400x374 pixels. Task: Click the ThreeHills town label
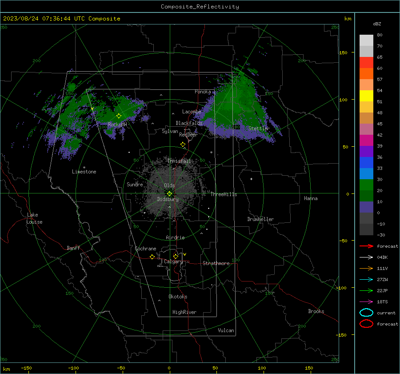[x=224, y=194]
